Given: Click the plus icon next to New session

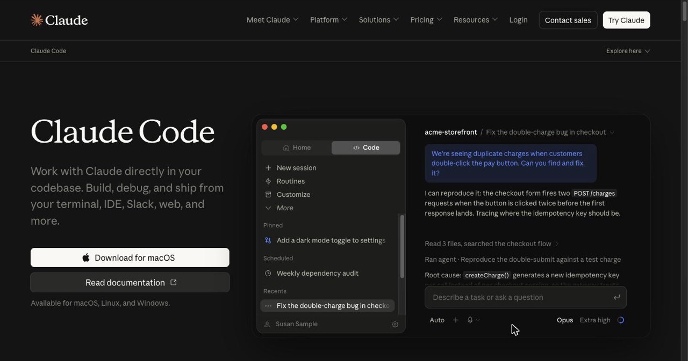Looking at the screenshot, I should coord(268,168).
